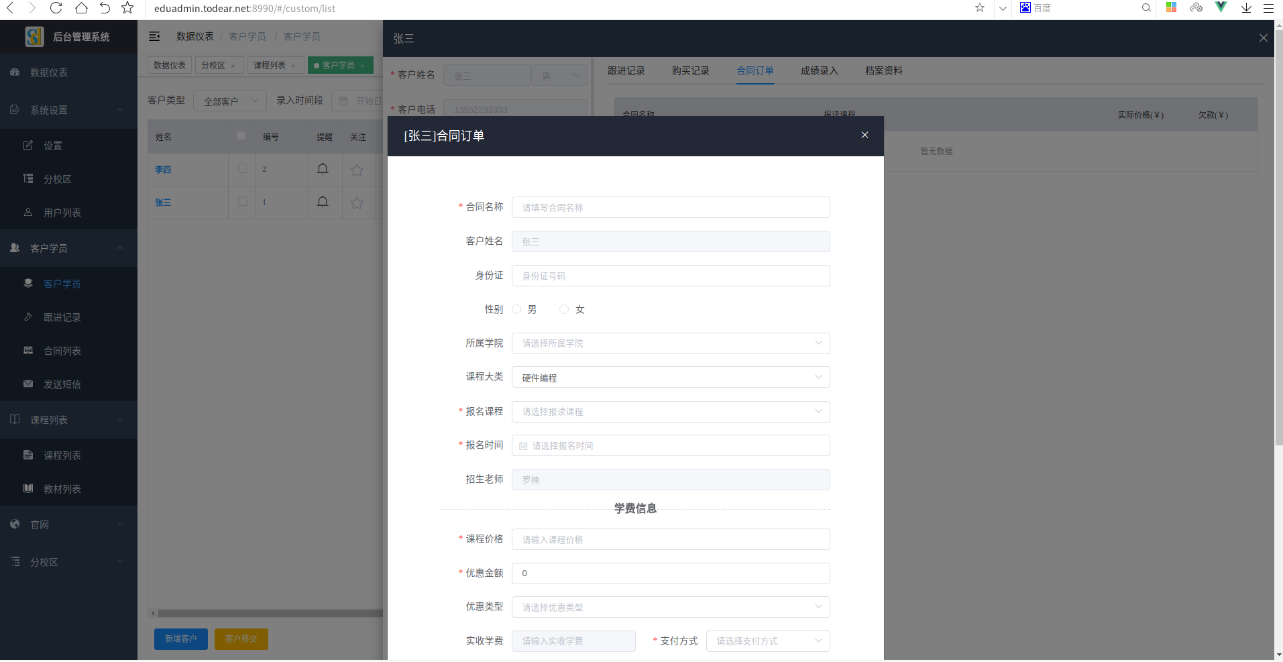Tick the checkbox for 李四 row
The image size is (1283, 662).
click(x=242, y=168)
